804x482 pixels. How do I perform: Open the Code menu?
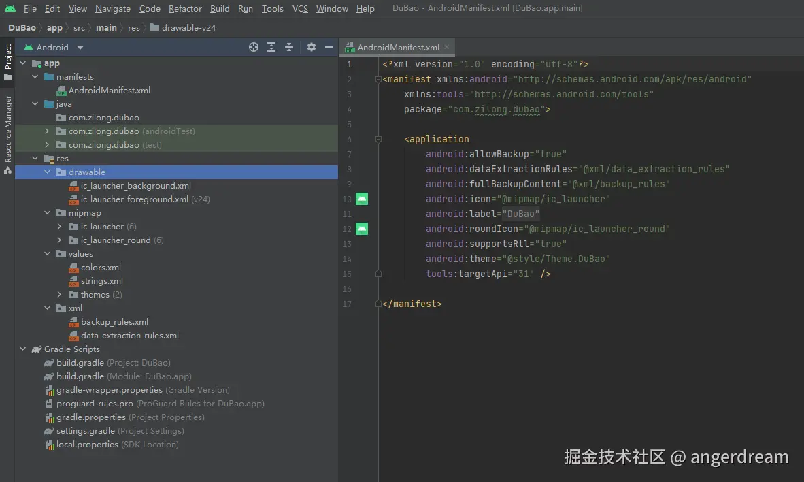150,9
